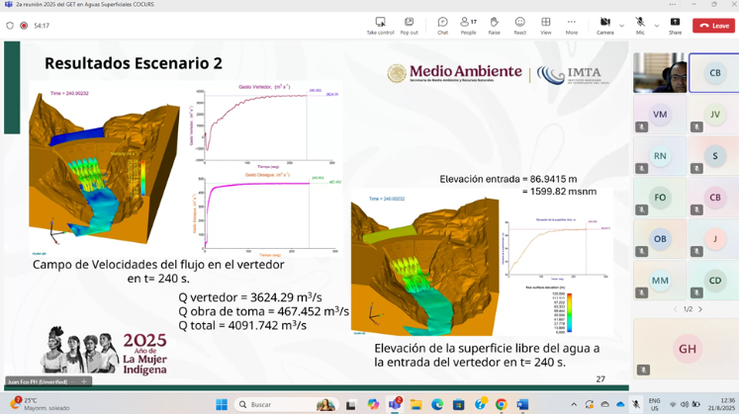The width and height of the screenshot is (739, 414).
Task: Open the Share content tray
Action: point(675,25)
